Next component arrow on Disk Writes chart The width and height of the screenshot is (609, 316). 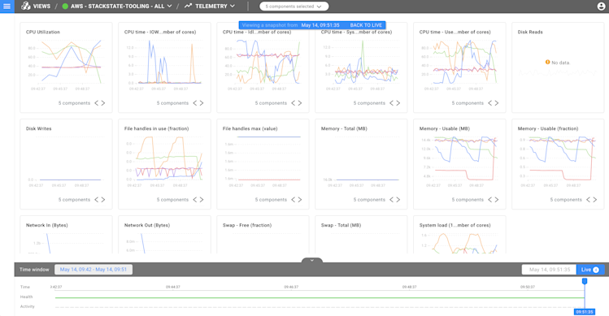tap(103, 200)
